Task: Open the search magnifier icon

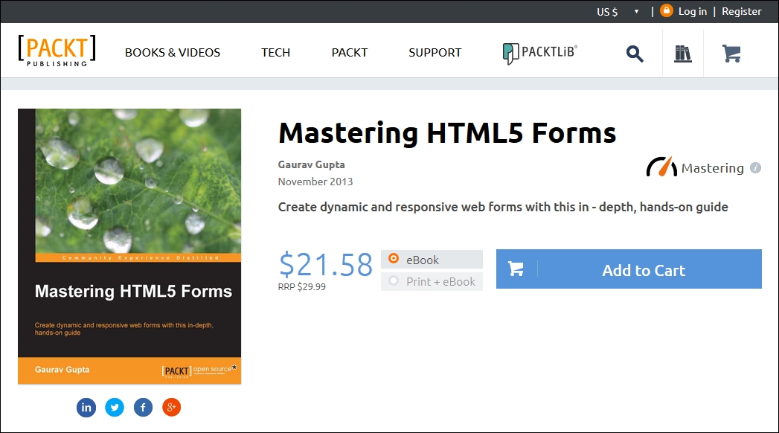Action: [x=634, y=53]
